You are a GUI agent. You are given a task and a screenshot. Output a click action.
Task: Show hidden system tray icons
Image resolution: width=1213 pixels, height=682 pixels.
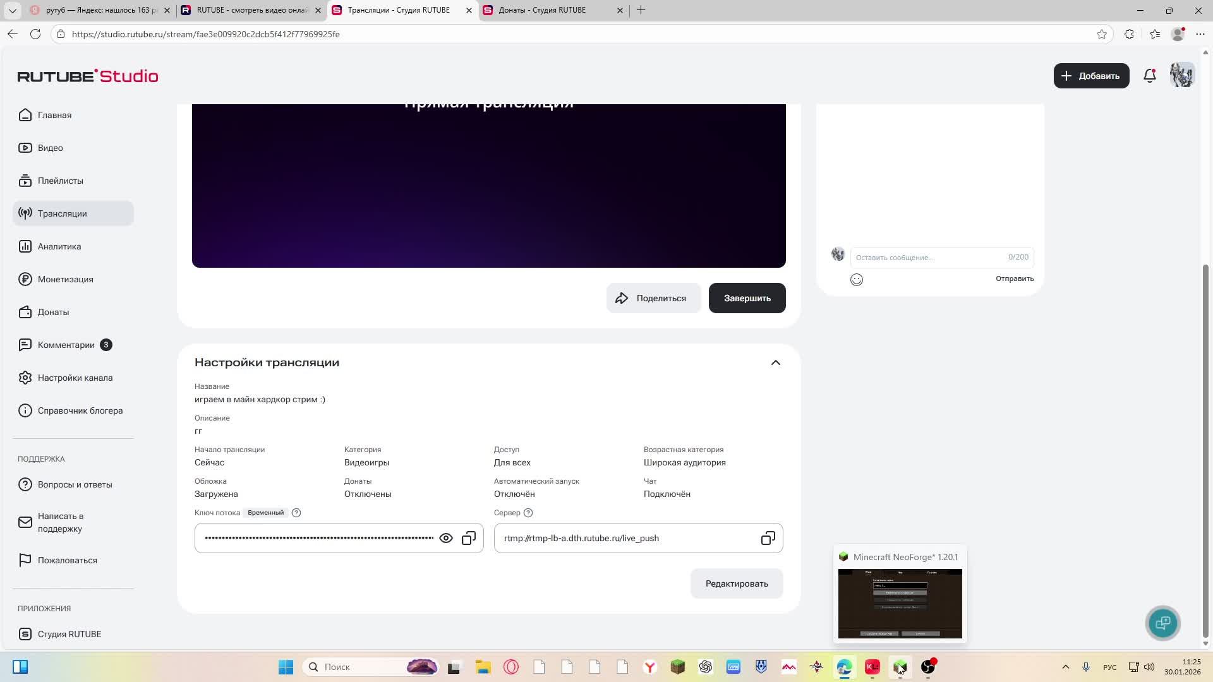click(1065, 667)
